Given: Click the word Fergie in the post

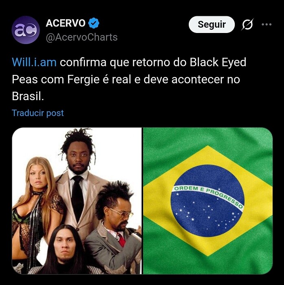Looking at the screenshot, I should (x=83, y=79).
